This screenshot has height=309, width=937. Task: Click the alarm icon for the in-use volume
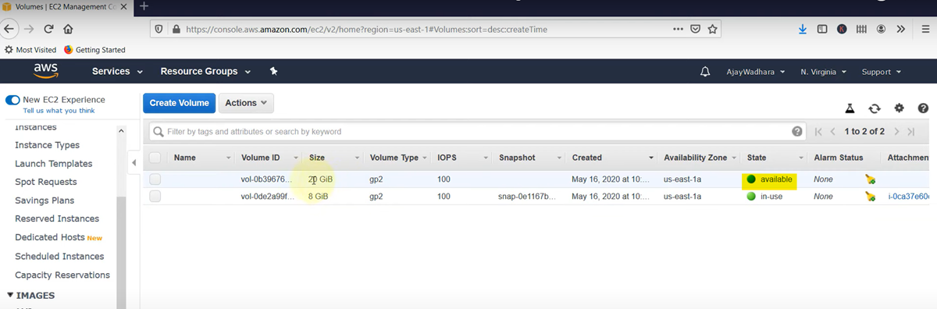[870, 197]
